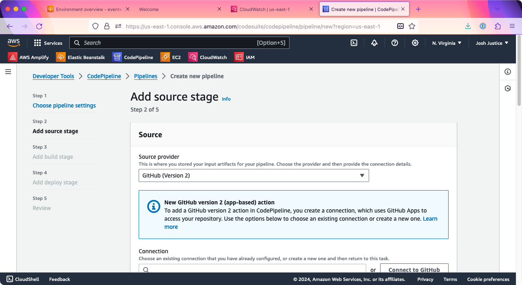Viewport: 522px width, 285px height.
Task: Open the N. Virginia region menu
Action: pyautogui.click(x=447, y=43)
